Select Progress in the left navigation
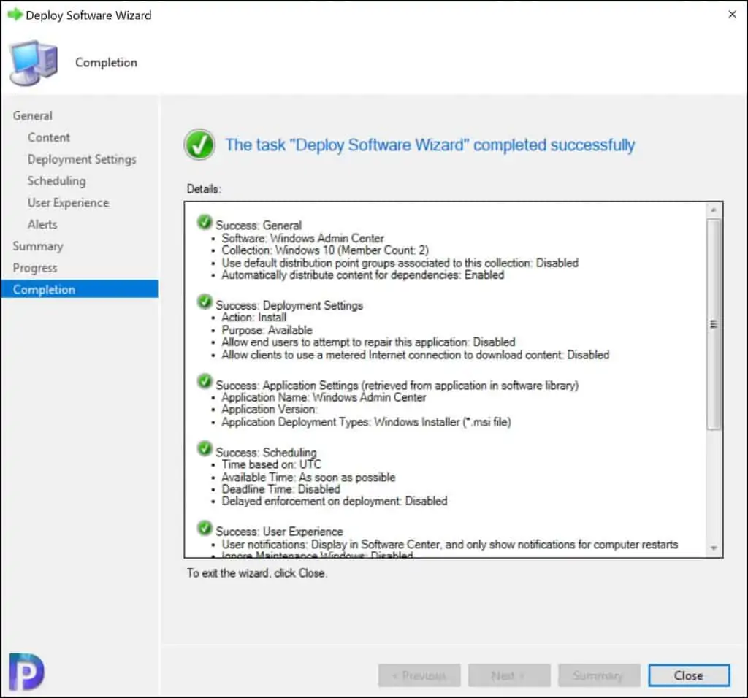 [x=35, y=268]
